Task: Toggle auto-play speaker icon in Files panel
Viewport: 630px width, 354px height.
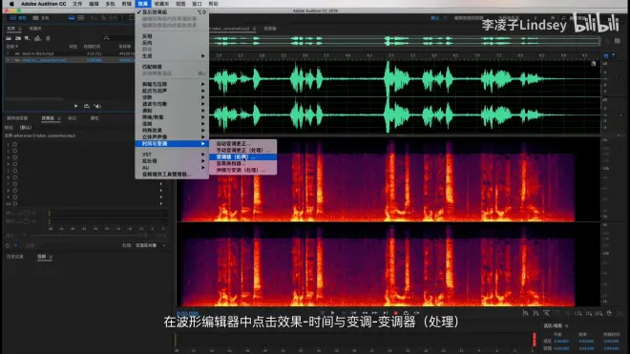Action: coord(97,106)
